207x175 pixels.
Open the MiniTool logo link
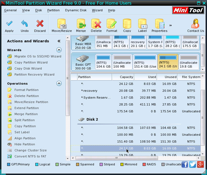pyautogui.click(x=188, y=10)
